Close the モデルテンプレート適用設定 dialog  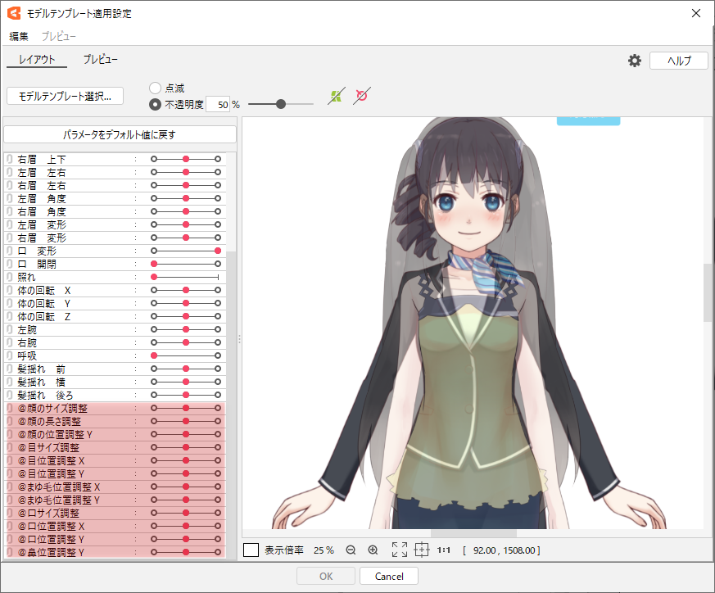click(696, 13)
